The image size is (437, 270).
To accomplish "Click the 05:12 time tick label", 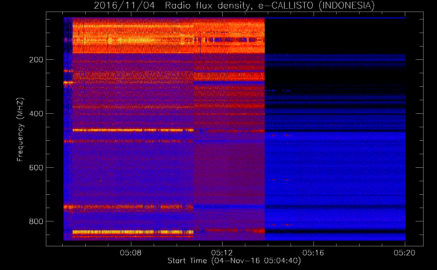I will [222, 253].
